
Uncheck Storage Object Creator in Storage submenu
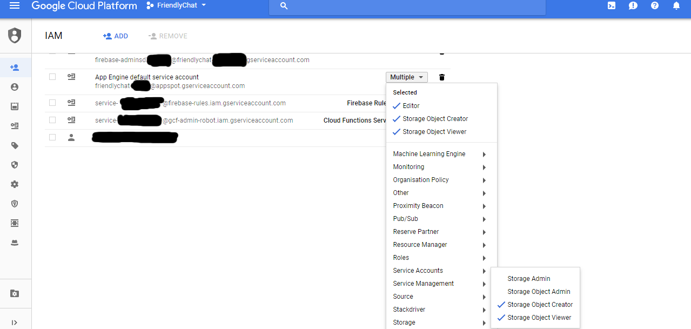(x=535, y=305)
